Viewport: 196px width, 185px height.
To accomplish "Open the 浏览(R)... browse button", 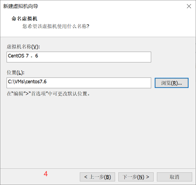I will 171,83.
